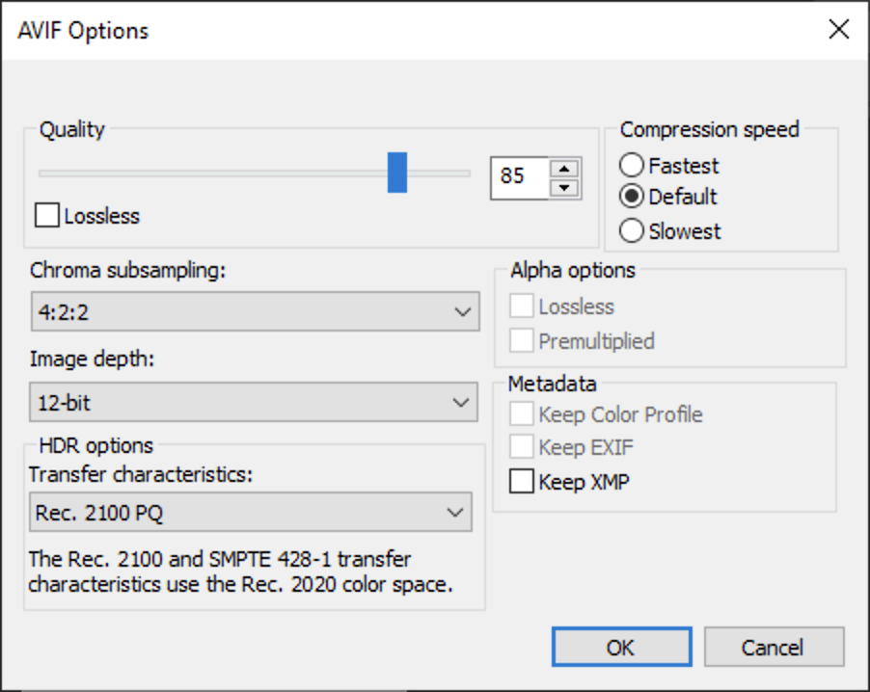The height and width of the screenshot is (692, 870).
Task: Close the AVIF Options dialog
Action: [x=839, y=30]
